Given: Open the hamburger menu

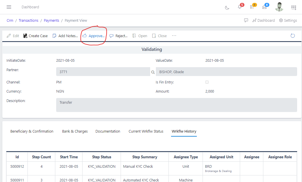Looking at the screenshot, I should 9,7.
